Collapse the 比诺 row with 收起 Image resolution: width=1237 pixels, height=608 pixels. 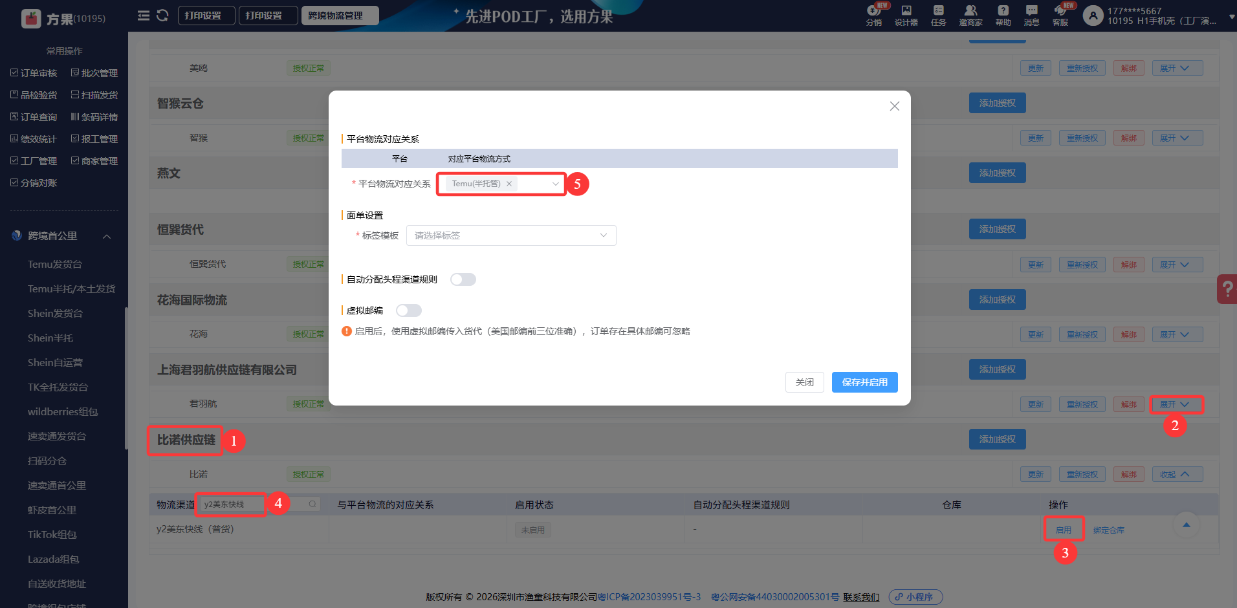tap(1177, 474)
